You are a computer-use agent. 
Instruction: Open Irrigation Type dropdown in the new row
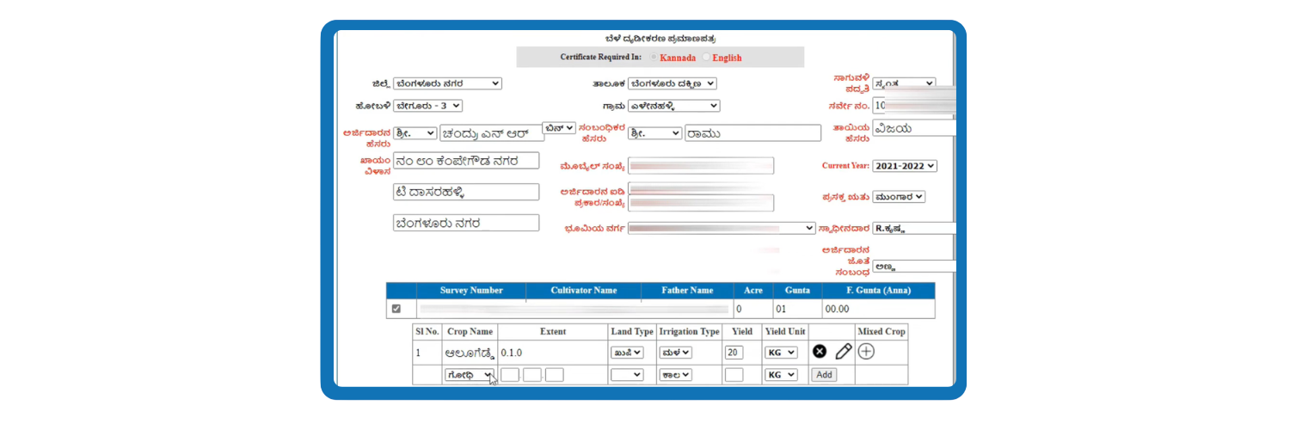676,375
